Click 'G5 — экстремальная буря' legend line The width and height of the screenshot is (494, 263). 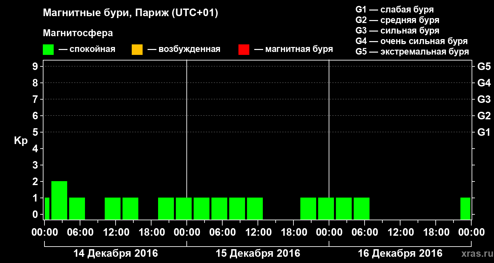[412, 52]
